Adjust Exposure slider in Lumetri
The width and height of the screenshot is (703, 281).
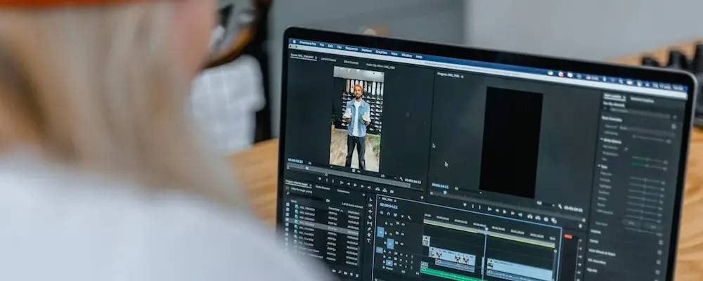click(645, 180)
